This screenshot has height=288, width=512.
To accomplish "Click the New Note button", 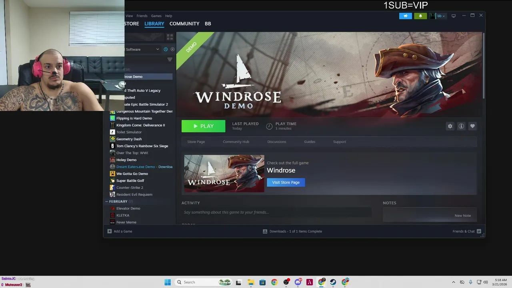I will point(462,216).
